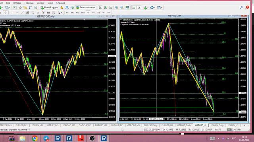The image size is (254, 142).
Task: Open the Графики menu
Action: click(29, 3)
